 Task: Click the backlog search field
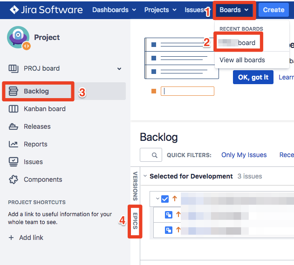(151, 155)
